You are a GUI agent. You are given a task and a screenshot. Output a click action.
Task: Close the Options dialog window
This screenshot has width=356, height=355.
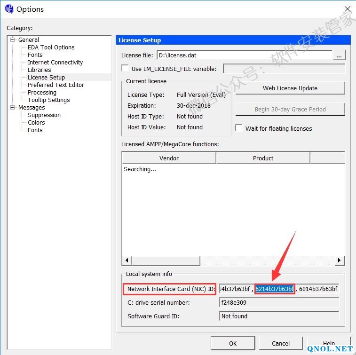pyautogui.click(x=348, y=9)
